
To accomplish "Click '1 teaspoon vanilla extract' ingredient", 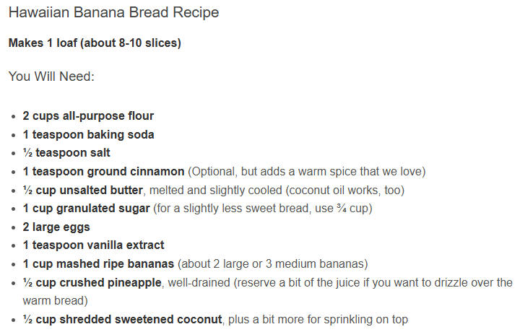I will (x=93, y=245).
